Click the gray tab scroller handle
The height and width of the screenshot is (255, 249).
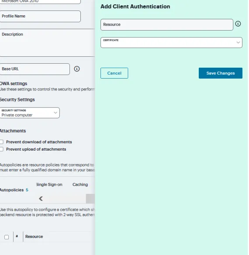(x=90, y=199)
